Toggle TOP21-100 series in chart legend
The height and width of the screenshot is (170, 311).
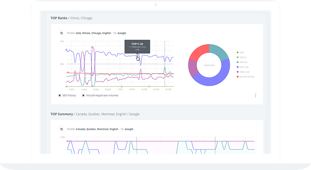243,72
